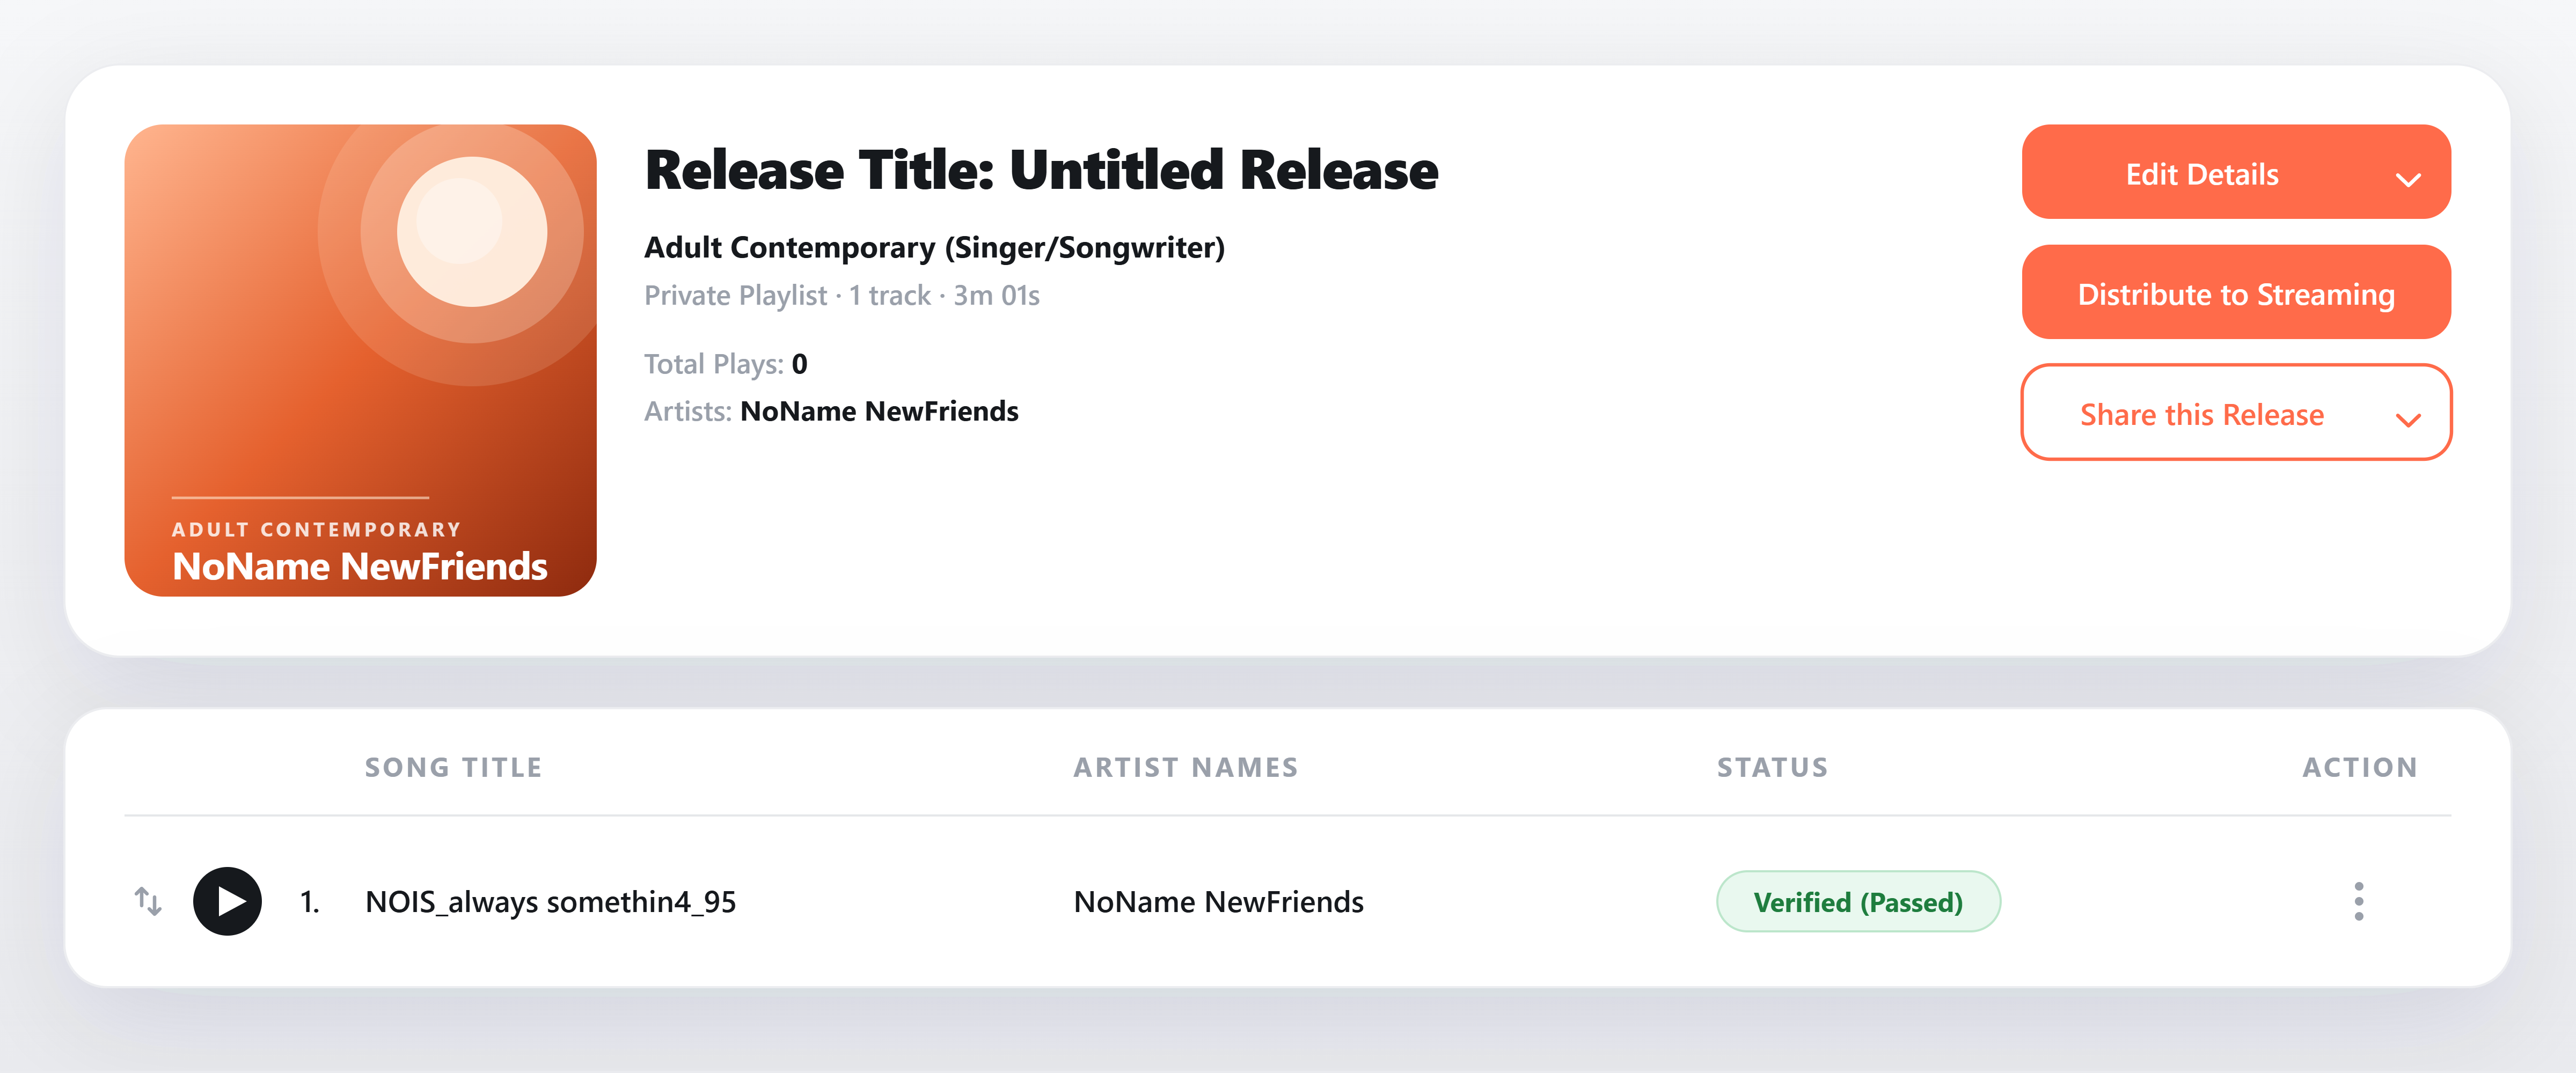The image size is (2576, 1073).
Task: Sort by the SONG TITLE column header
Action: pyautogui.click(x=454, y=767)
